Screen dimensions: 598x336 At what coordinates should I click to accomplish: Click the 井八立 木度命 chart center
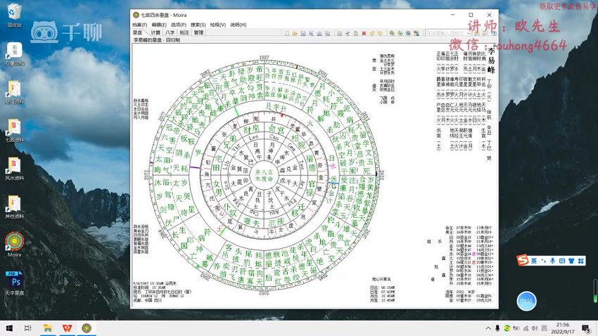point(265,175)
